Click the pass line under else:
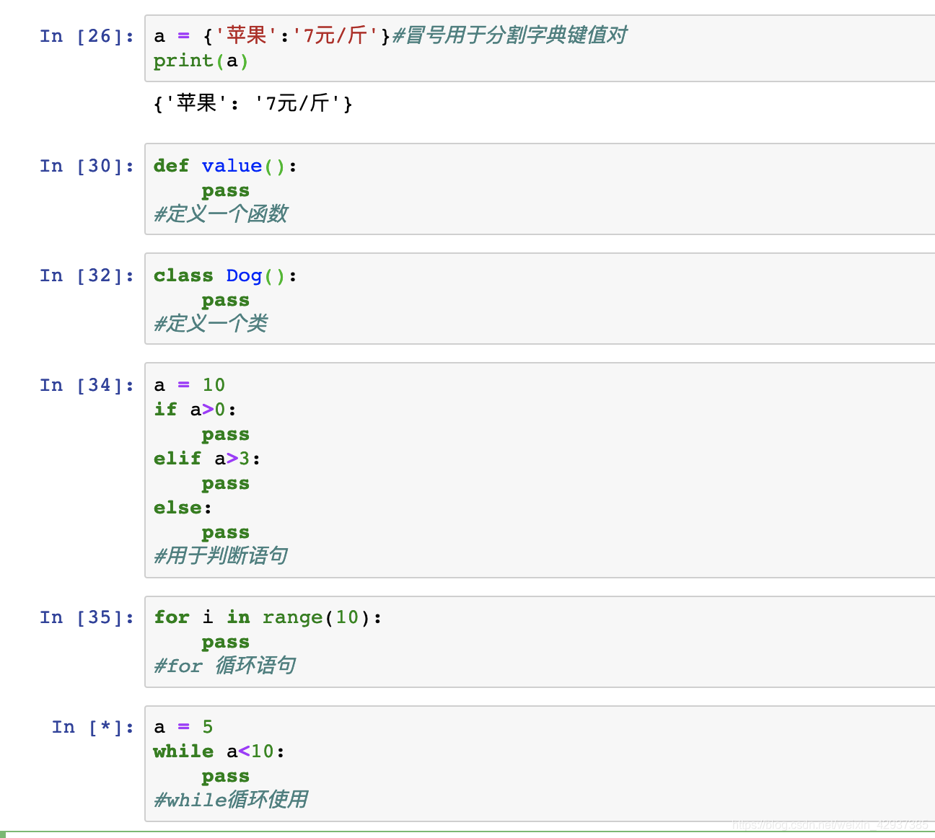 [x=226, y=533]
